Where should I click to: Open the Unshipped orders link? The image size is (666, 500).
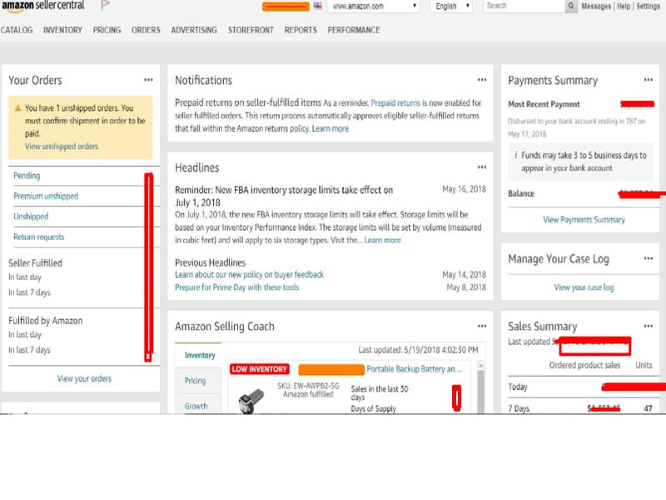(x=31, y=217)
